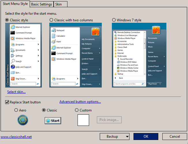Viewport: 188px width, 144px height.
Task: Click Calculator icon in two columns preview
Action: 53,36
